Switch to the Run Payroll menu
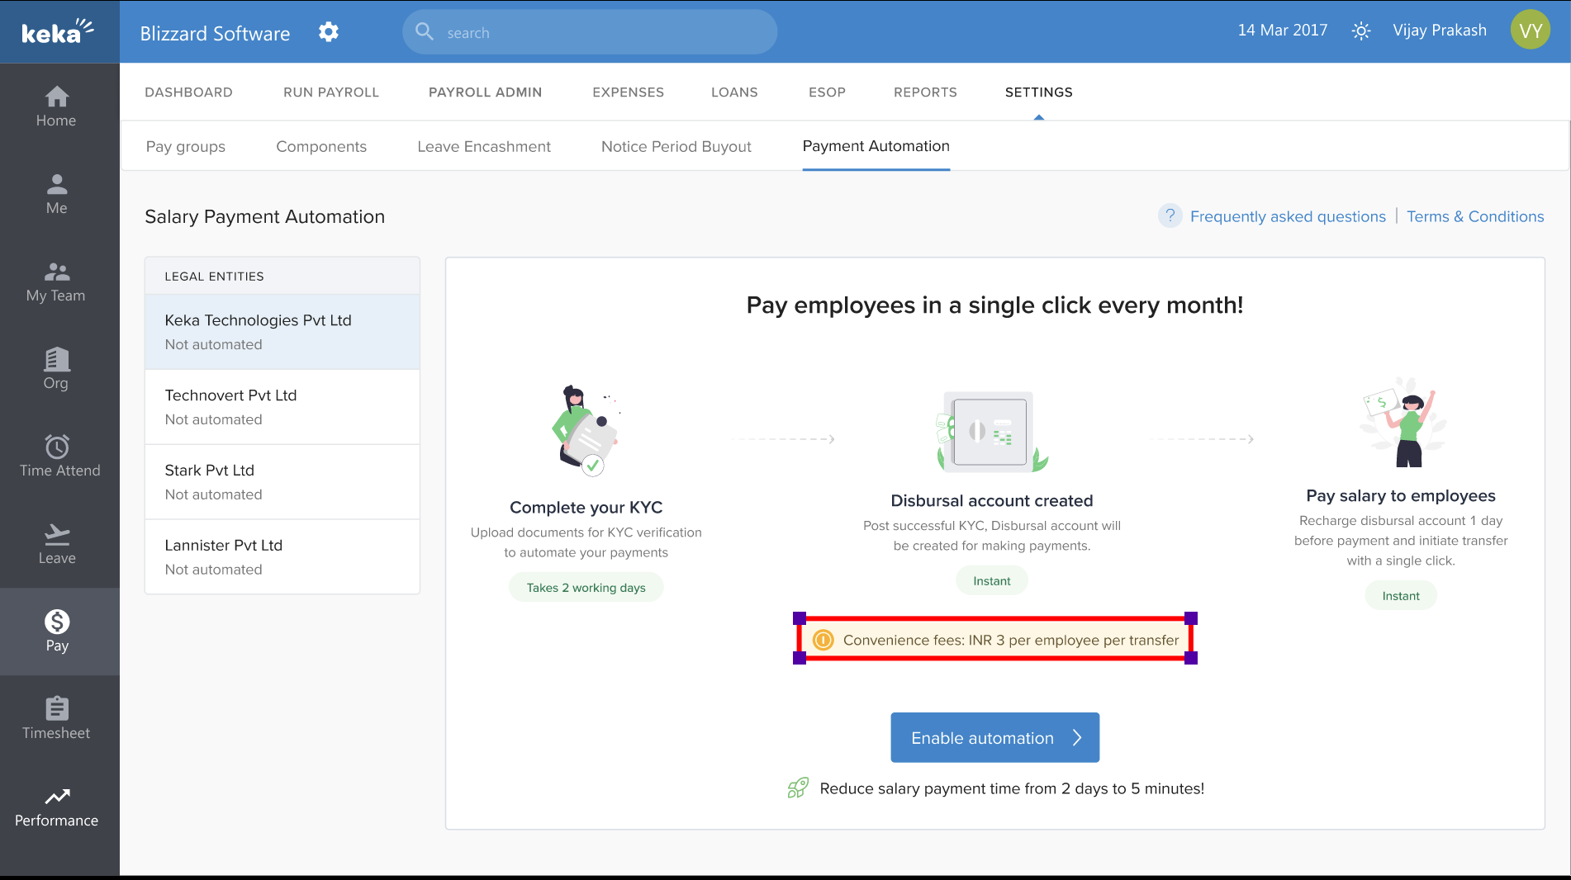The width and height of the screenshot is (1571, 880). pyautogui.click(x=330, y=92)
